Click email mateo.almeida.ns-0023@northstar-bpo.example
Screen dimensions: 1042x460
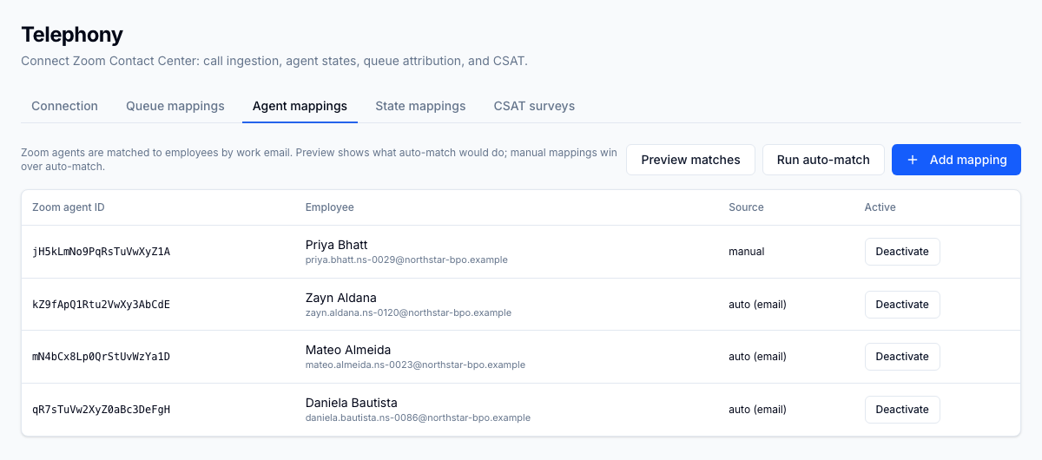click(x=415, y=365)
